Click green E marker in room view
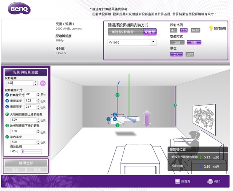The height and width of the screenshot is (191, 233). 117,125
